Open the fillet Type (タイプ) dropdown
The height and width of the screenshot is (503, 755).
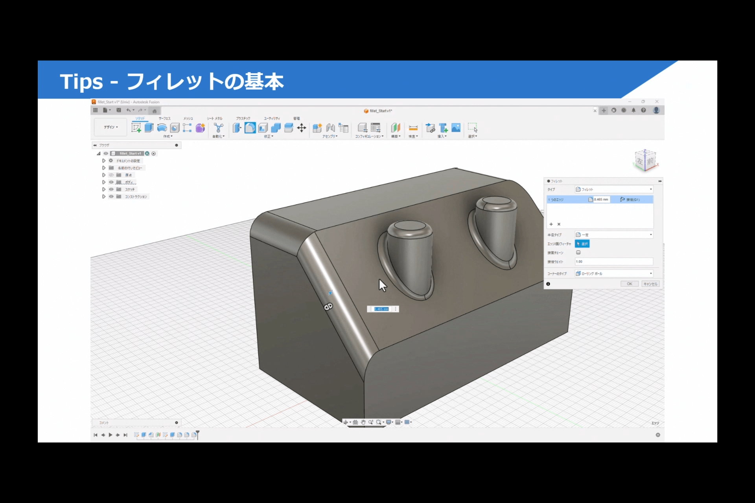pos(614,189)
